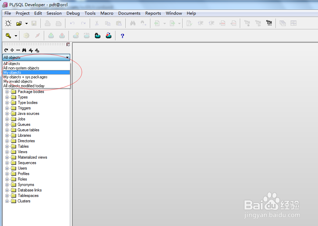Close the object browser panel
Image resolution: width=318 pixels, height=226 pixels.
click(68, 44)
